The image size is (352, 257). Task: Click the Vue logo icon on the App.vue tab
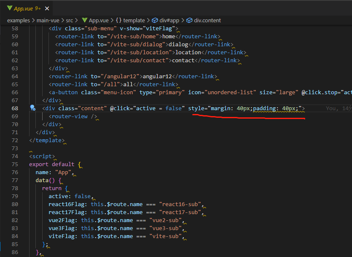point(10,8)
